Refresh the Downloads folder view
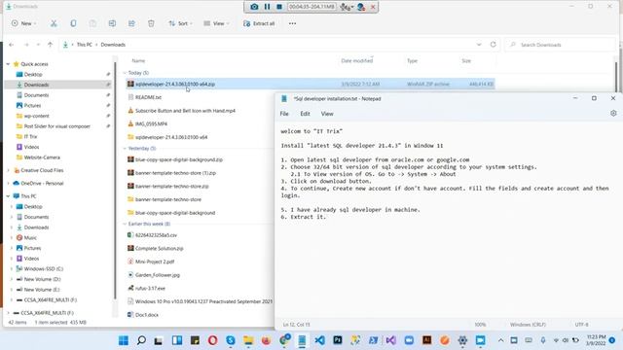The width and height of the screenshot is (623, 350). click(494, 45)
